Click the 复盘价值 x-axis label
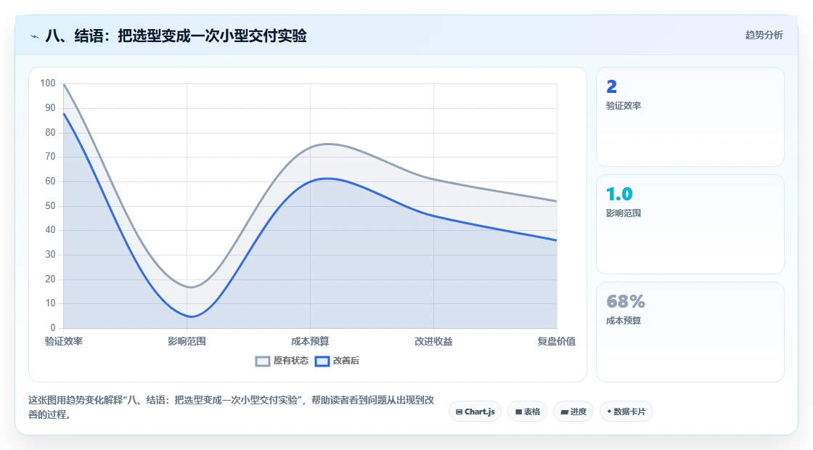This screenshot has width=813, height=450. tap(556, 342)
